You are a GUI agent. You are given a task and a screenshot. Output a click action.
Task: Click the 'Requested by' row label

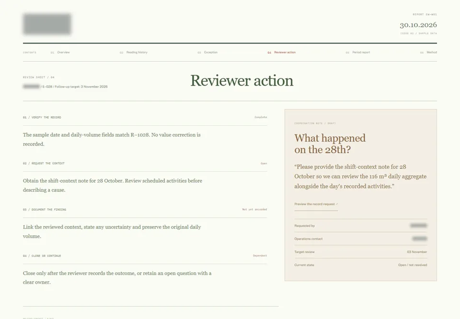pyautogui.click(x=305, y=226)
